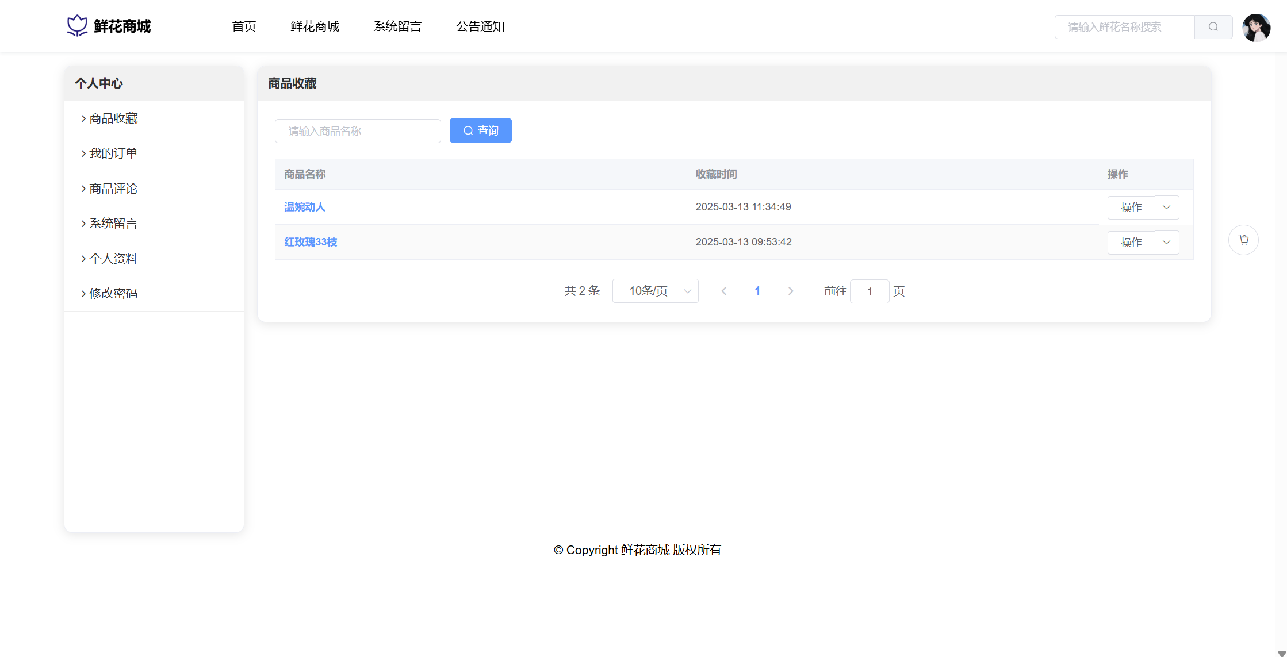Open 公告通知 in top navigation menu
This screenshot has height=657, width=1287.
[x=480, y=26]
